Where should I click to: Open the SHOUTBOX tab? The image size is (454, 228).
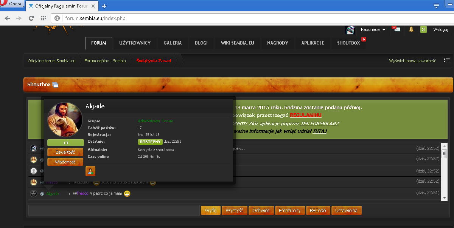point(348,43)
